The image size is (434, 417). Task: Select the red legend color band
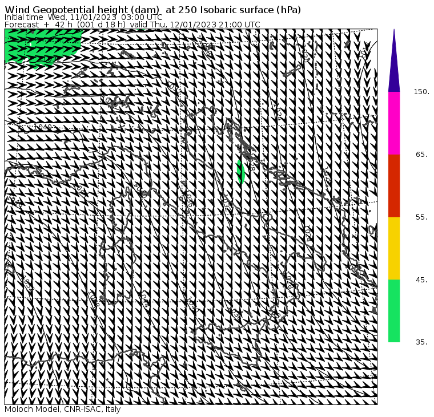point(394,186)
